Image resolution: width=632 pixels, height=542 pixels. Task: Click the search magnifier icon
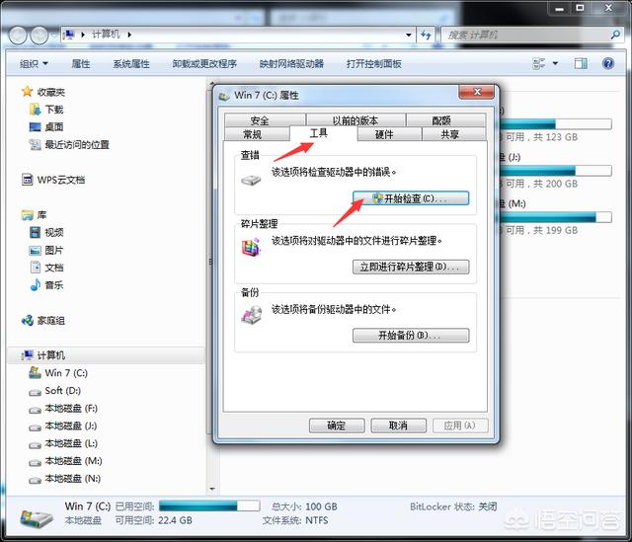pos(615,35)
